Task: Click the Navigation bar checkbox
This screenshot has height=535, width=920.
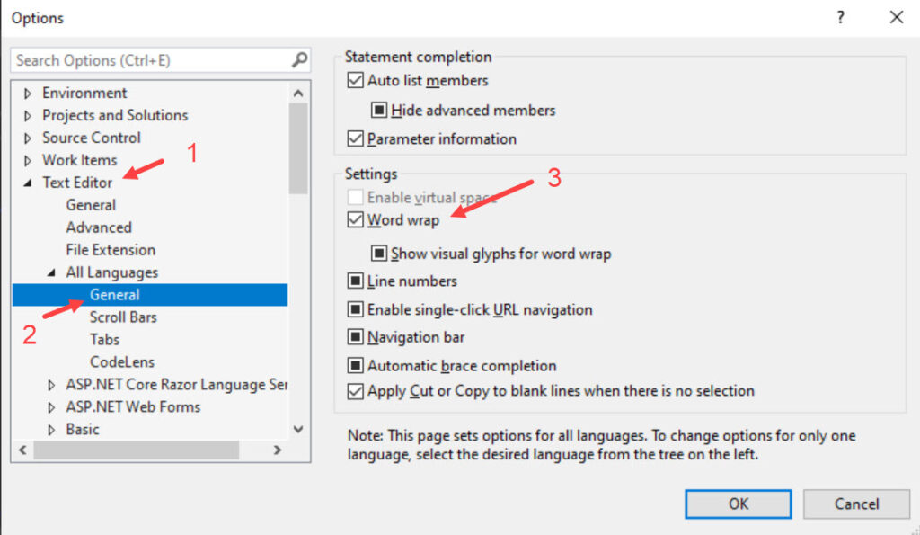Action: point(356,337)
